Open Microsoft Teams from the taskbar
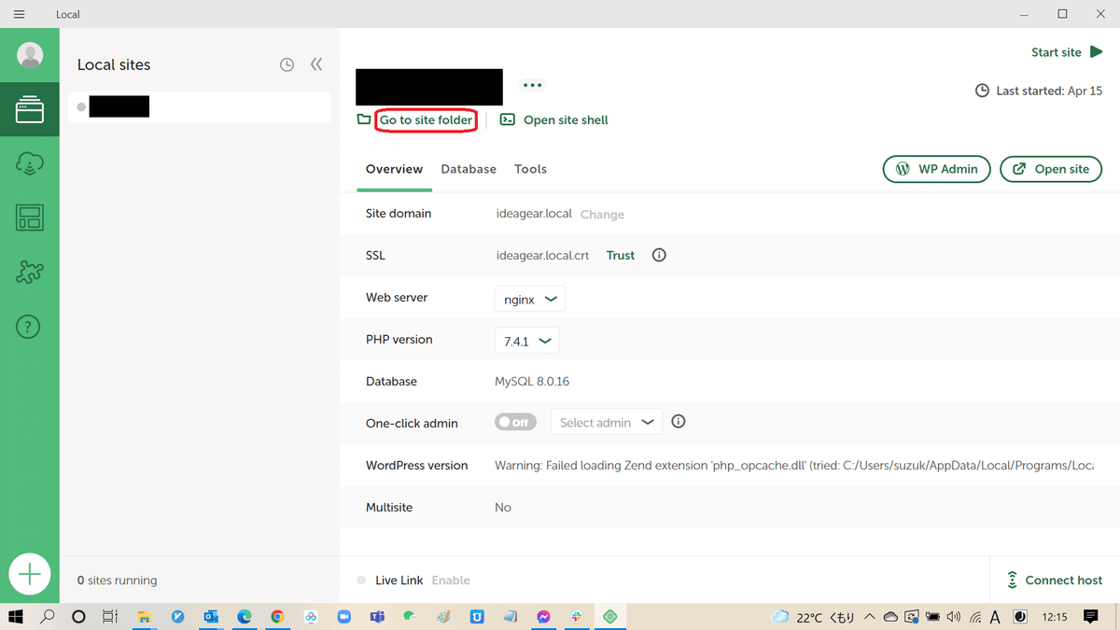Viewport: 1120px width, 630px height. [377, 616]
